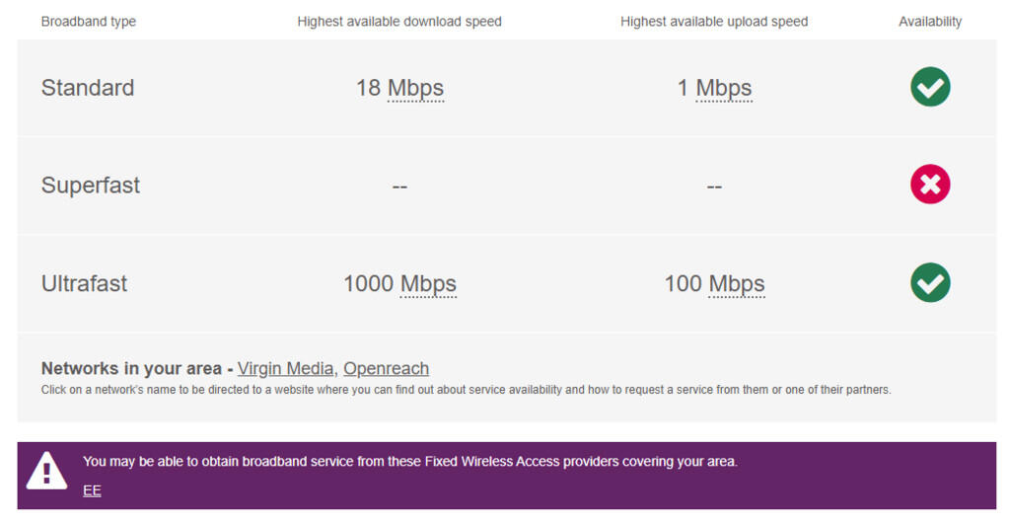Select the Superfast broadband row label
This screenshot has height=522, width=1010.
coord(90,186)
